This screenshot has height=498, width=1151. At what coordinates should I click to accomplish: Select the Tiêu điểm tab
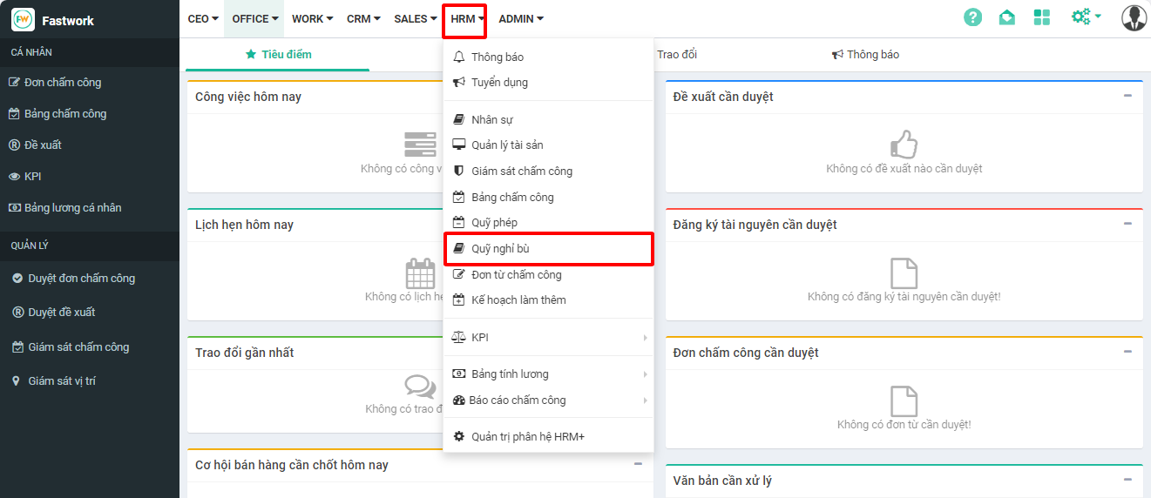point(279,55)
